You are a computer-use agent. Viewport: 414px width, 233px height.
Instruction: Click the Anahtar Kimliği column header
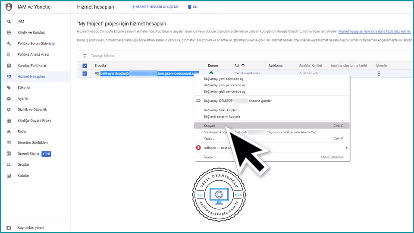click(310, 66)
